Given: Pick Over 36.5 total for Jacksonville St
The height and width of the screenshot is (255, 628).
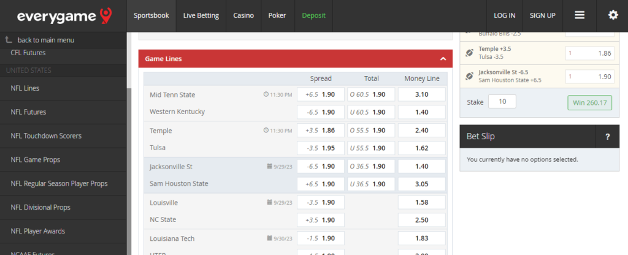Looking at the screenshot, I should click(x=371, y=167).
